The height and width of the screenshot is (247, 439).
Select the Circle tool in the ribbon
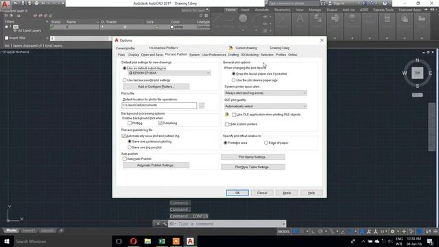coord(243,19)
